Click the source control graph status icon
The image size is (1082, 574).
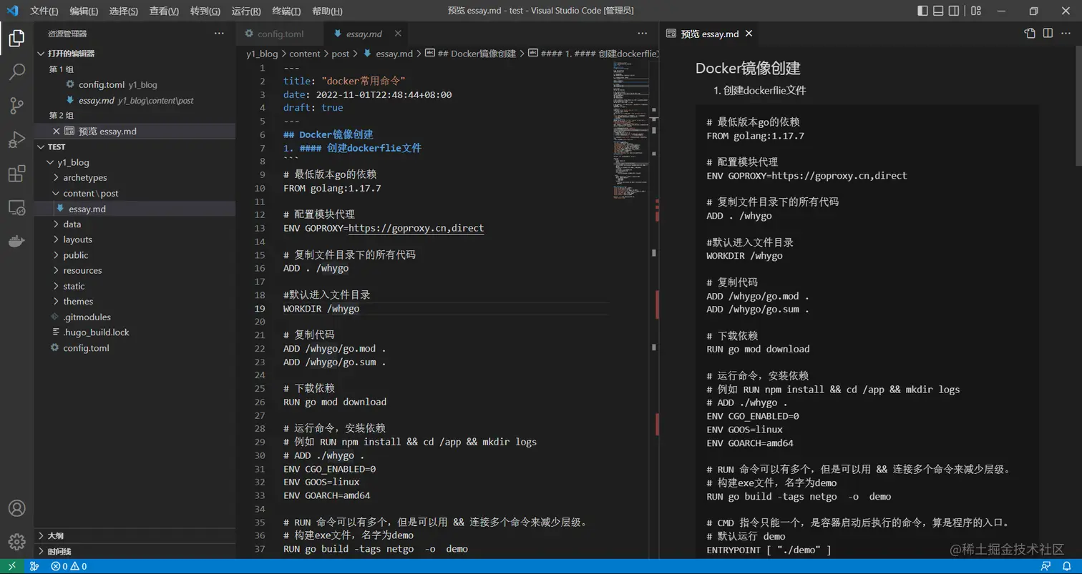pyautogui.click(x=34, y=566)
